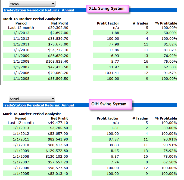Click the OIH table % Profitable header

[166, 118]
